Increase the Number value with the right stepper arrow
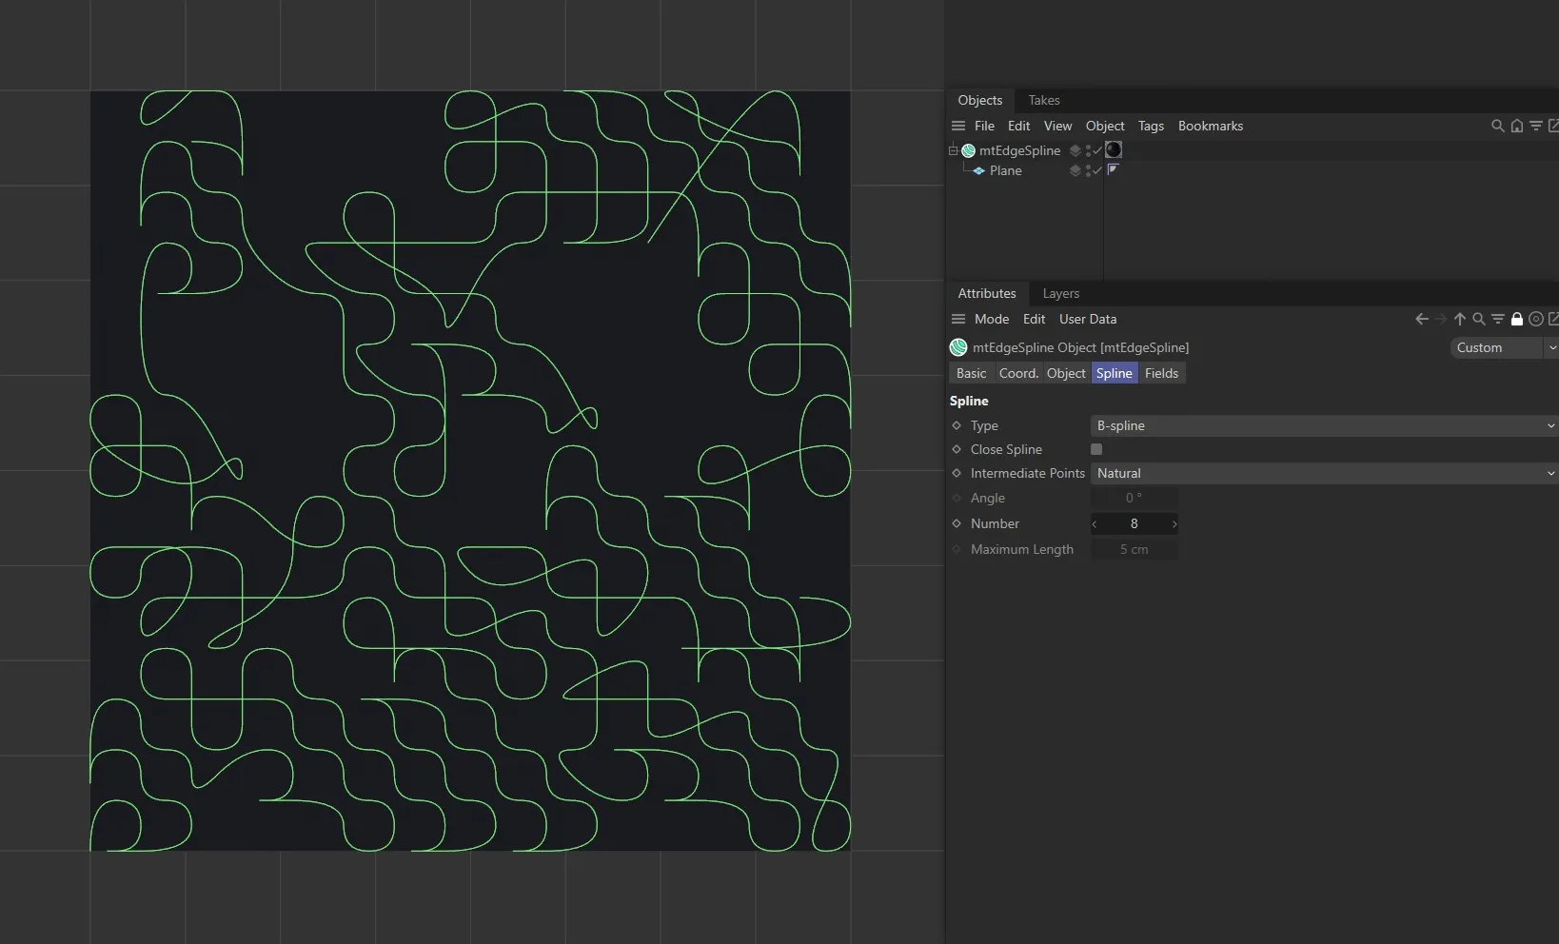The height and width of the screenshot is (944, 1559). coord(1174,524)
